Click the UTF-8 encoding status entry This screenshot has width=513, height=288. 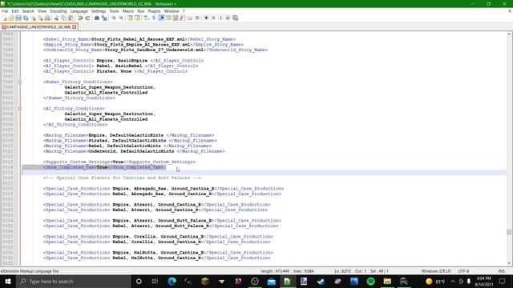(463, 271)
